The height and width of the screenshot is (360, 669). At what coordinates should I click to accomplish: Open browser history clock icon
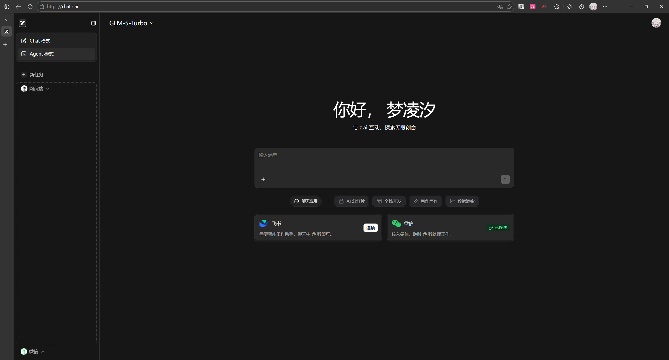[581, 7]
